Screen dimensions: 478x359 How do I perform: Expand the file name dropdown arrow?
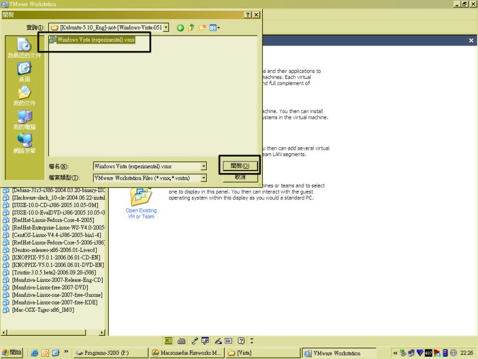click(x=204, y=166)
